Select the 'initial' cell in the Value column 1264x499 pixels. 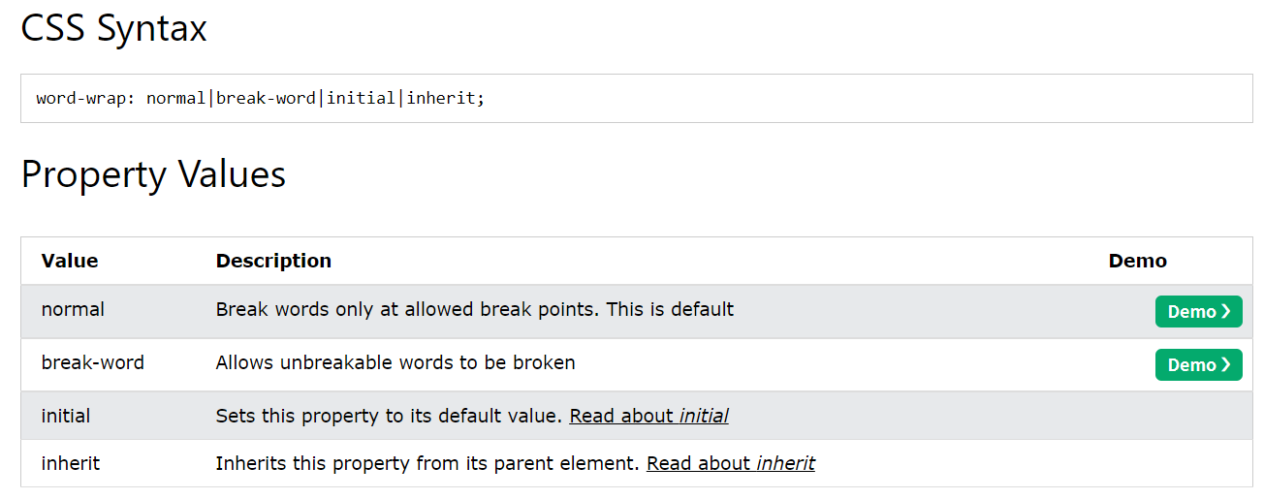[x=66, y=416]
